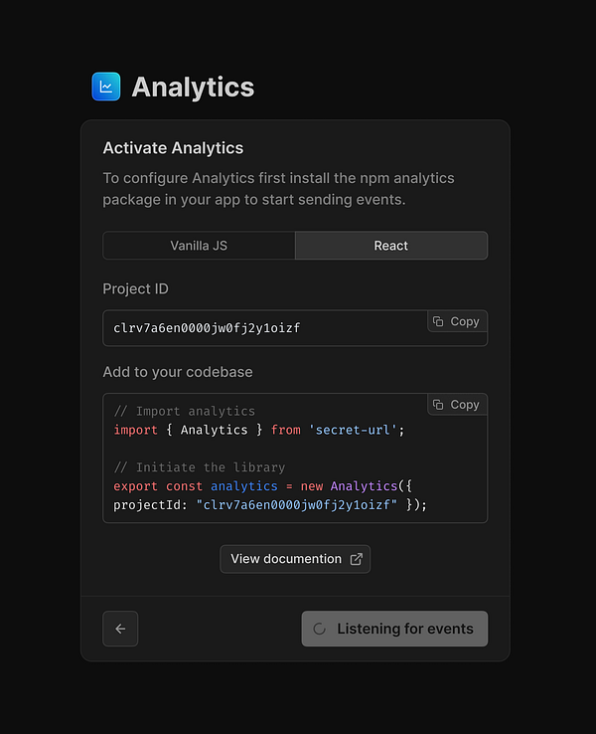Screen dimensions: 596x734
Task: Click the copy icon beside the Project ID
Action: click(x=438, y=322)
